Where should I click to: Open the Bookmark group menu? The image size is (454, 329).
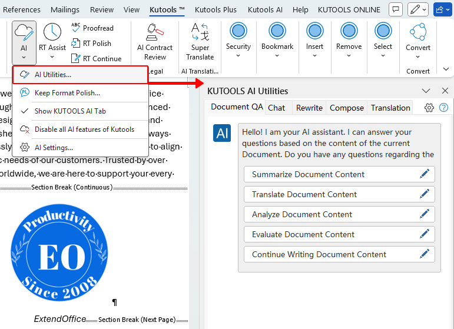tap(277, 41)
